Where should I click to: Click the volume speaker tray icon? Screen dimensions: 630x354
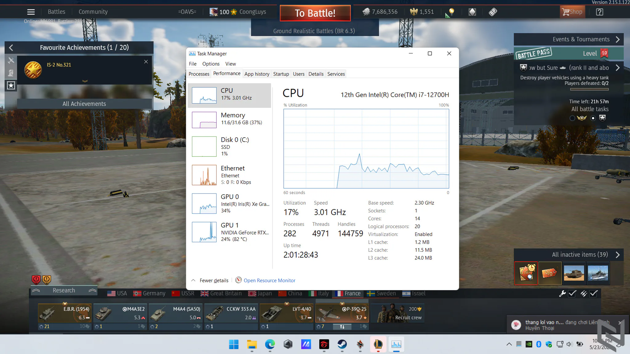click(569, 344)
